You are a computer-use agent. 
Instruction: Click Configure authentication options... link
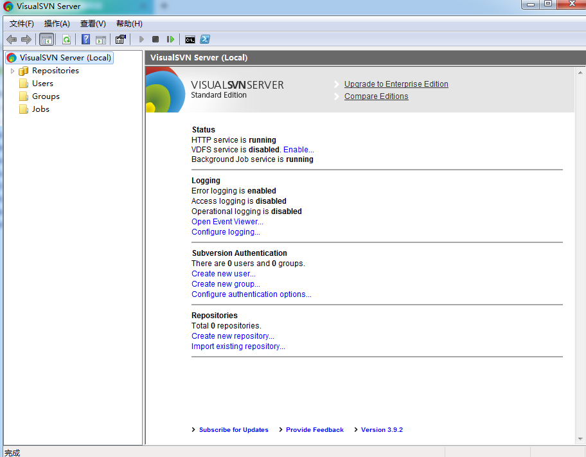point(251,294)
